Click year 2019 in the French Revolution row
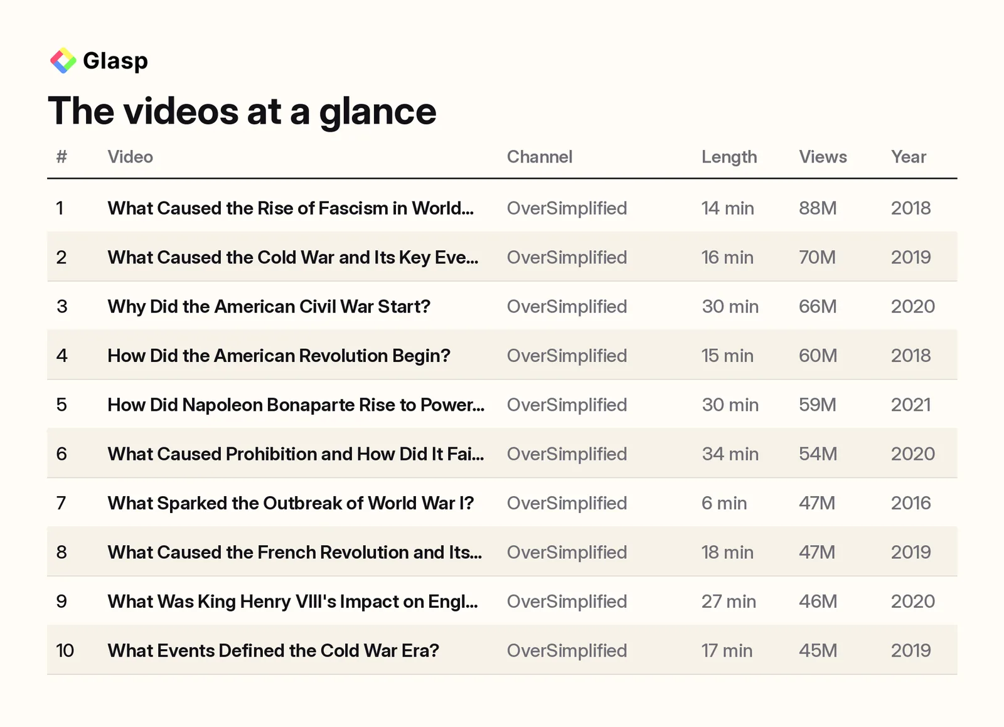1004x727 pixels. pos(911,552)
